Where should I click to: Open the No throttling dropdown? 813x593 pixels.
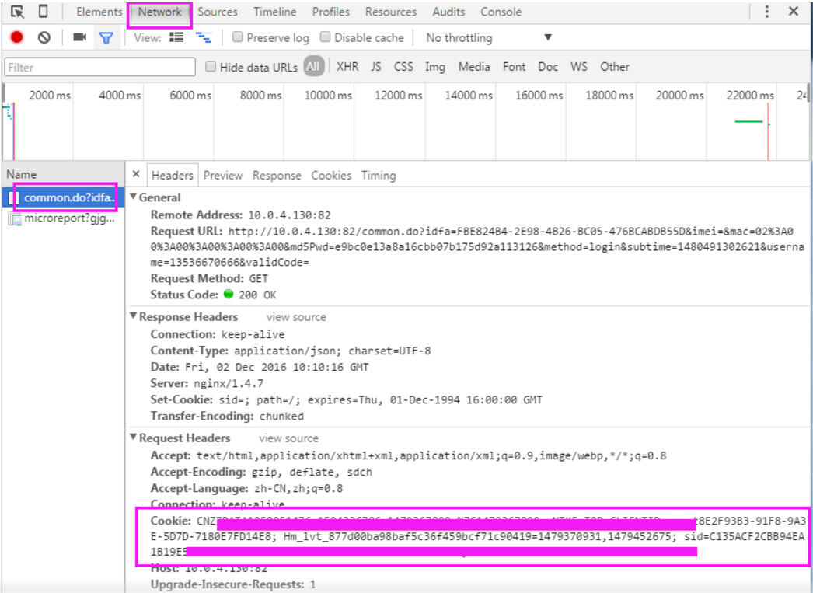(488, 37)
